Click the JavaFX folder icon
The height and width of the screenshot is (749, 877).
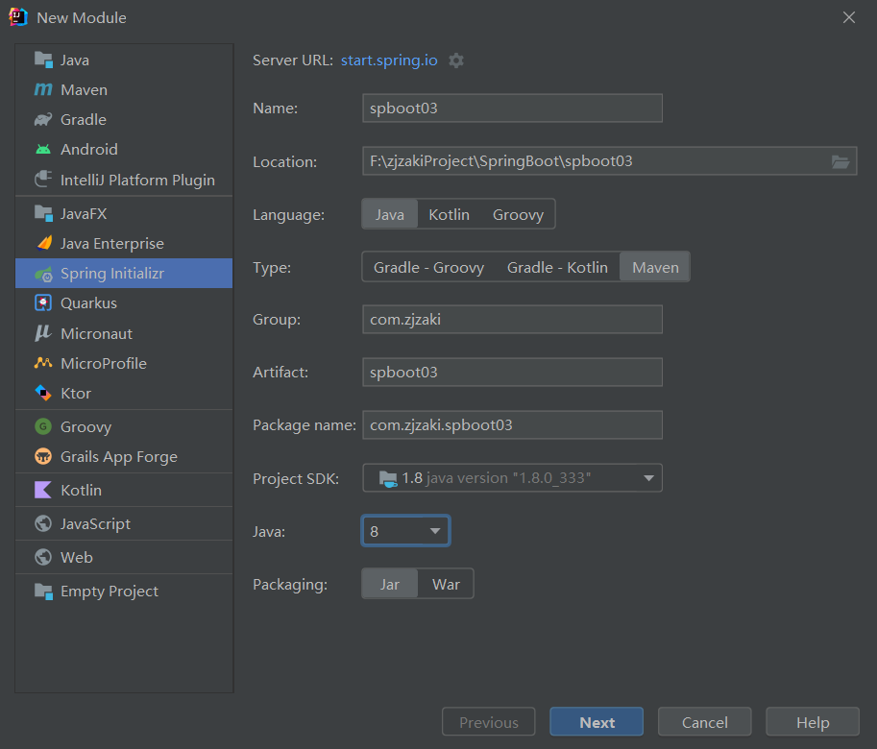coord(43,213)
